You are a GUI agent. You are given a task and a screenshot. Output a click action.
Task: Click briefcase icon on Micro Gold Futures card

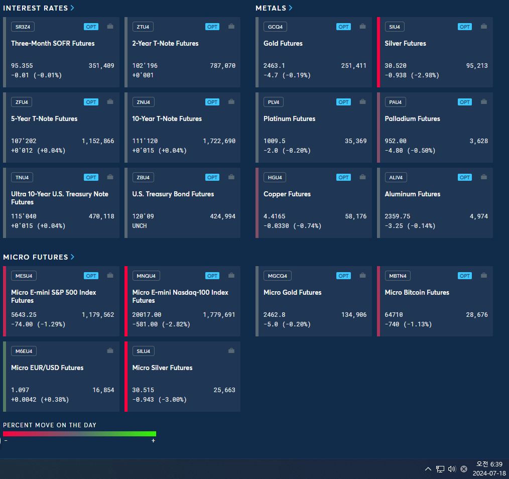click(362, 275)
